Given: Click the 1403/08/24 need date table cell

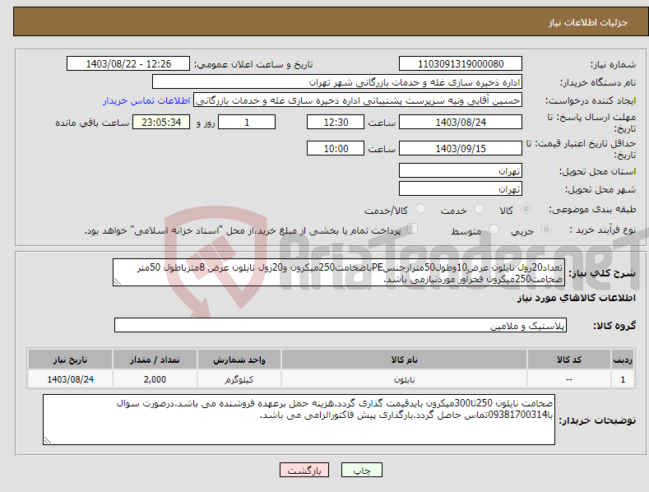Looking at the screenshot, I should [71, 379].
